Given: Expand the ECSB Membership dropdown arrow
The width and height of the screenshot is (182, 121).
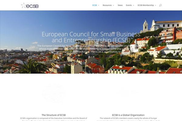Looking at the screenshot, I should [x=155, y=5].
